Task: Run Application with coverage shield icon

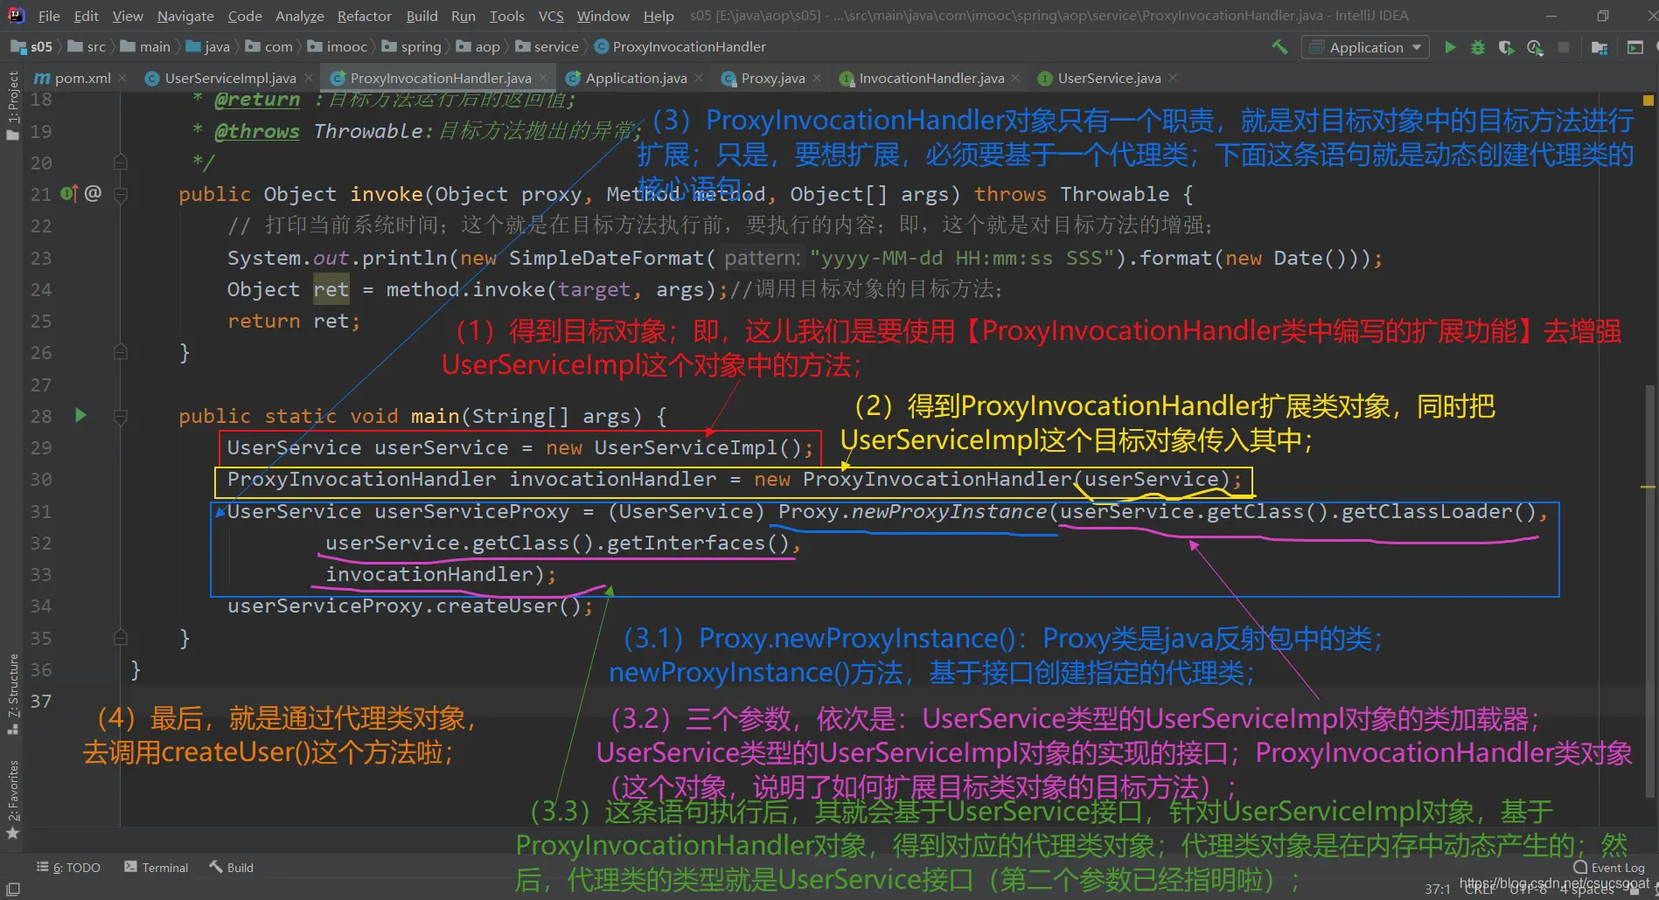Action: click(1506, 47)
